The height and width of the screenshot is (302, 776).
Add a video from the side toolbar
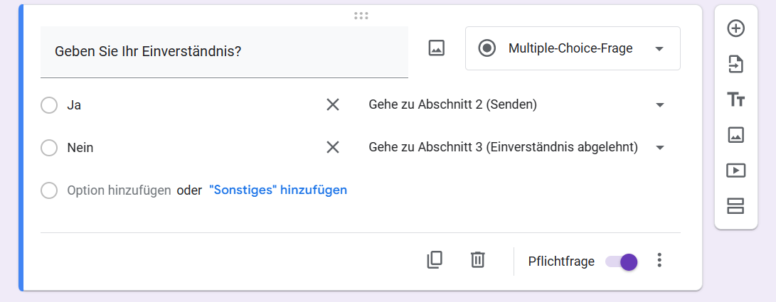(735, 171)
